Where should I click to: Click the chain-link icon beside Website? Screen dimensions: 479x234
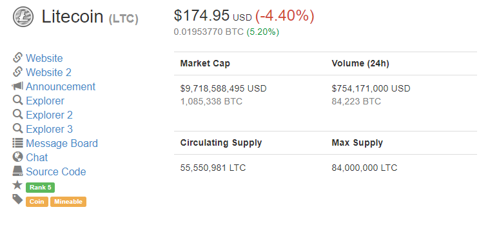[x=17, y=58]
